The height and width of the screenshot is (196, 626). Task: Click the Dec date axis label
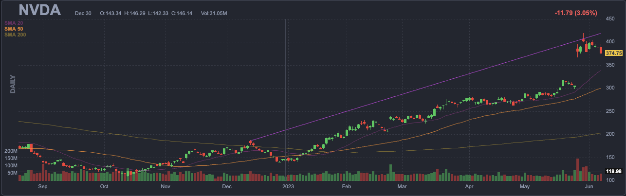tap(226, 186)
